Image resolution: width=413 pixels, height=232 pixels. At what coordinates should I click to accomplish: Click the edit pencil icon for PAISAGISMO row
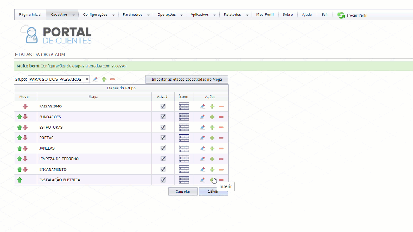[x=202, y=106]
